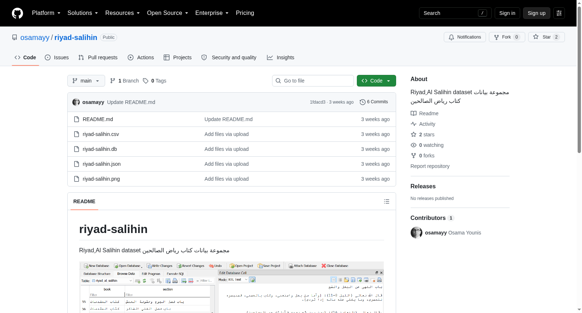Switch to the Issues tab

[x=57, y=57]
